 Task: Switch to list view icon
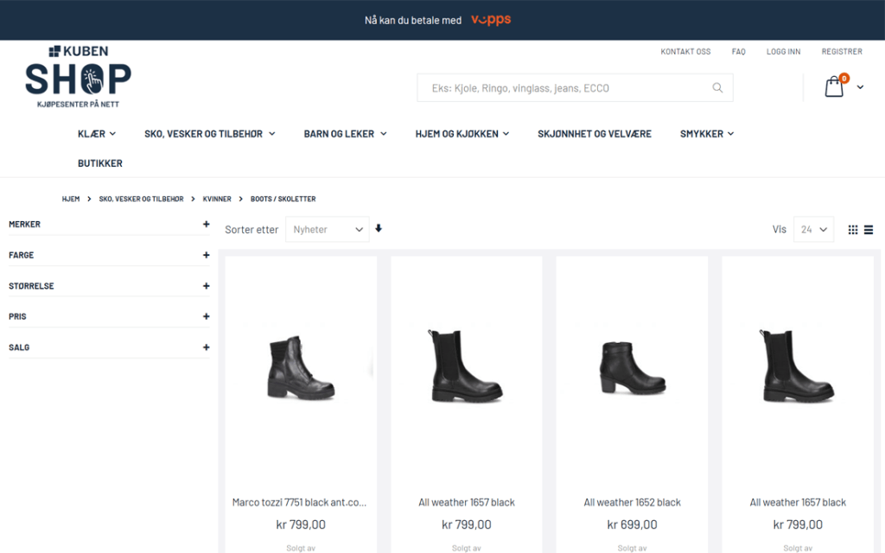[x=869, y=230]
